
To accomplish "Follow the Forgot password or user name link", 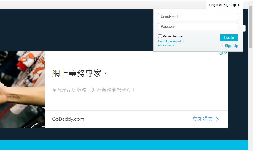I will pos(171,43).
